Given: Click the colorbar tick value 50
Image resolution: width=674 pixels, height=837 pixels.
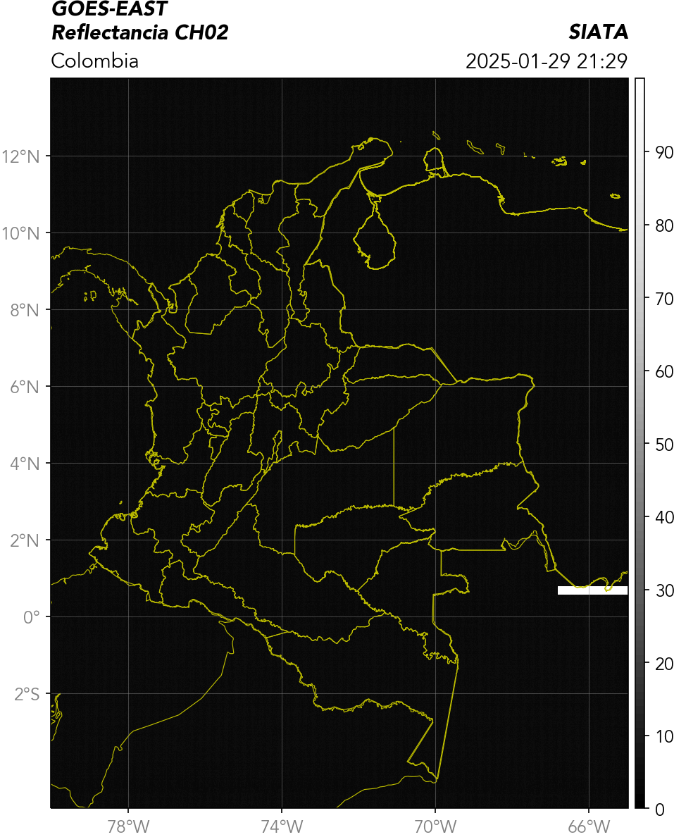Looking at the screenshot, I should tap(664, 445).
